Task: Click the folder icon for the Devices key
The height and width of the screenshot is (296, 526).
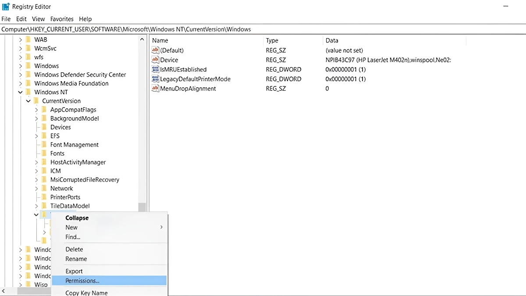Action: [x=45, y=127]
